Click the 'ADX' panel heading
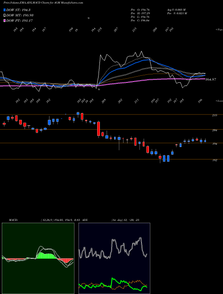The height and width of the screenshot is (294, 223). pyautogui.click(x=85, y=220)
